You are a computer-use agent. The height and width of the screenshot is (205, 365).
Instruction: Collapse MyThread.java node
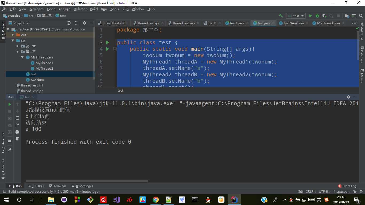22,57
